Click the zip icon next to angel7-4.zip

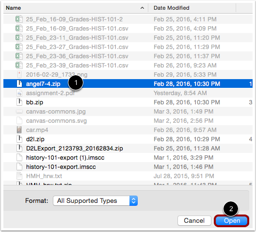coord(19,83)
